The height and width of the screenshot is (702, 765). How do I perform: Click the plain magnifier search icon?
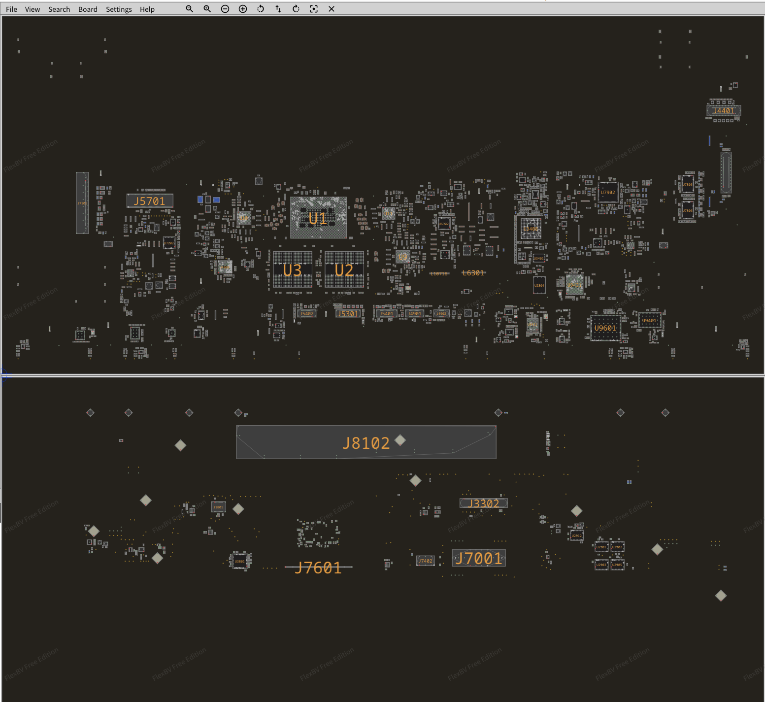[x=189, y=9]
